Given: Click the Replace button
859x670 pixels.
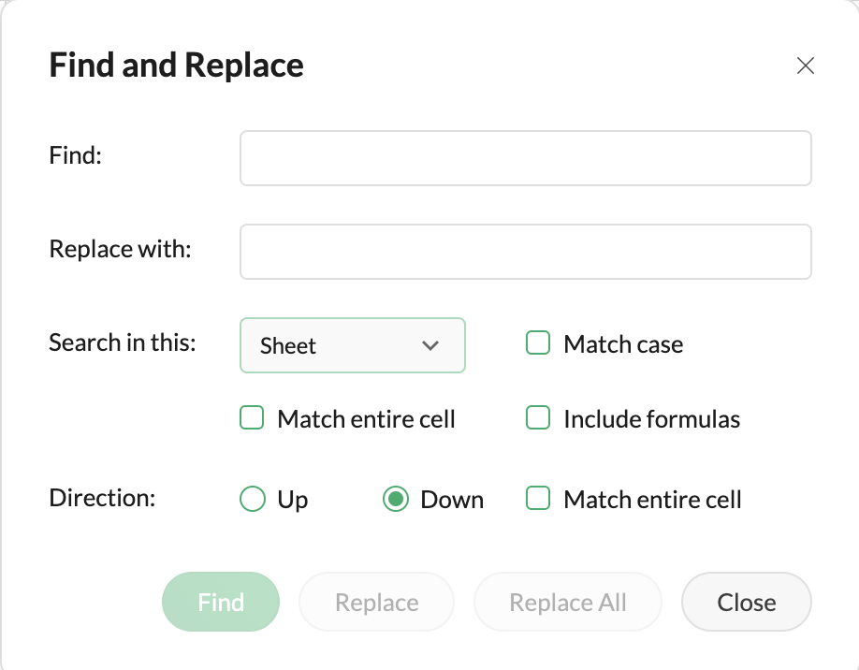Looking at the screenshot, I should pos(376,603).
